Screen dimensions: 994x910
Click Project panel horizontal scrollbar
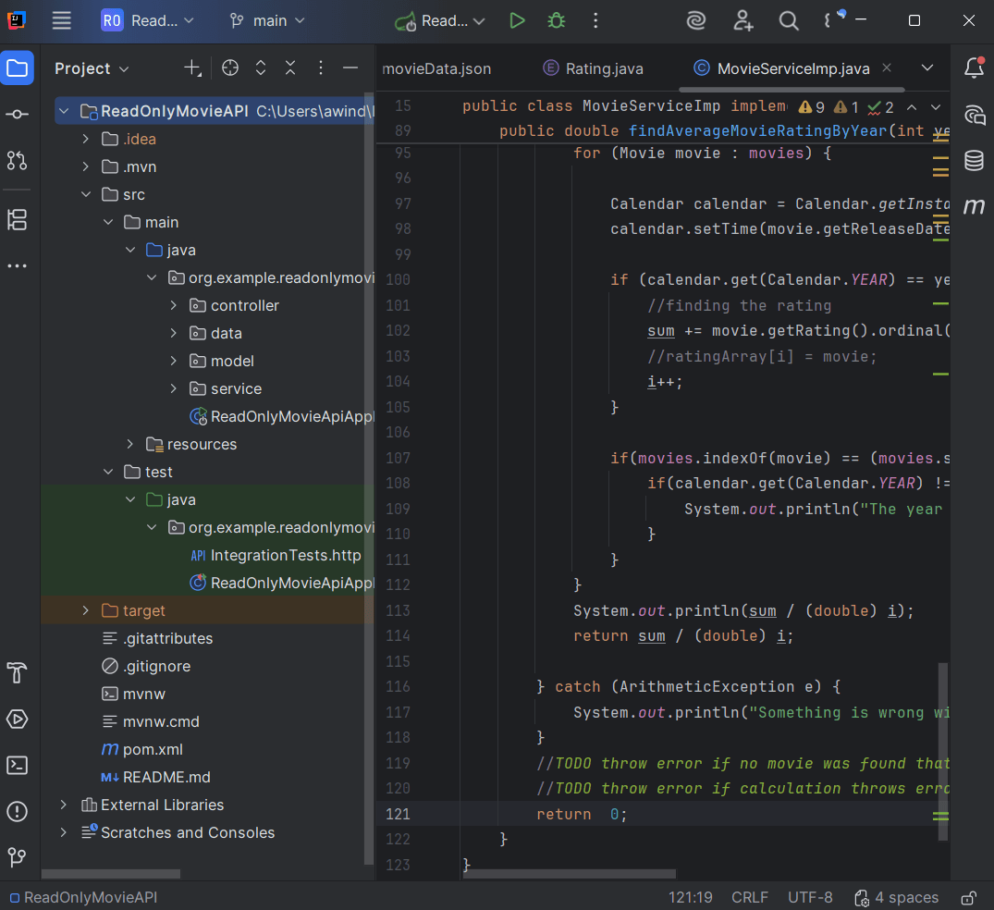coord(111,874)
